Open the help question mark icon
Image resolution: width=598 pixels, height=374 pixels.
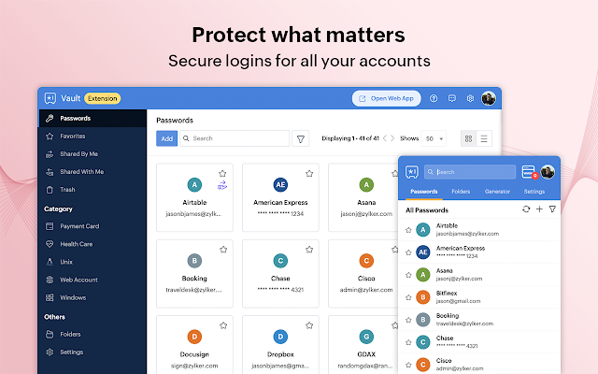click(x=434, y=98)
